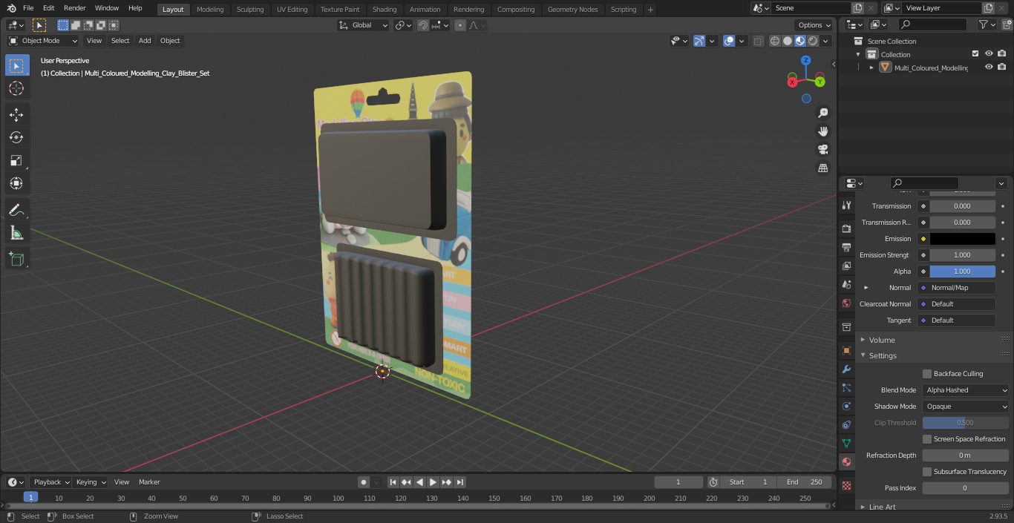Select the Rotate tool

pos(16,137)
